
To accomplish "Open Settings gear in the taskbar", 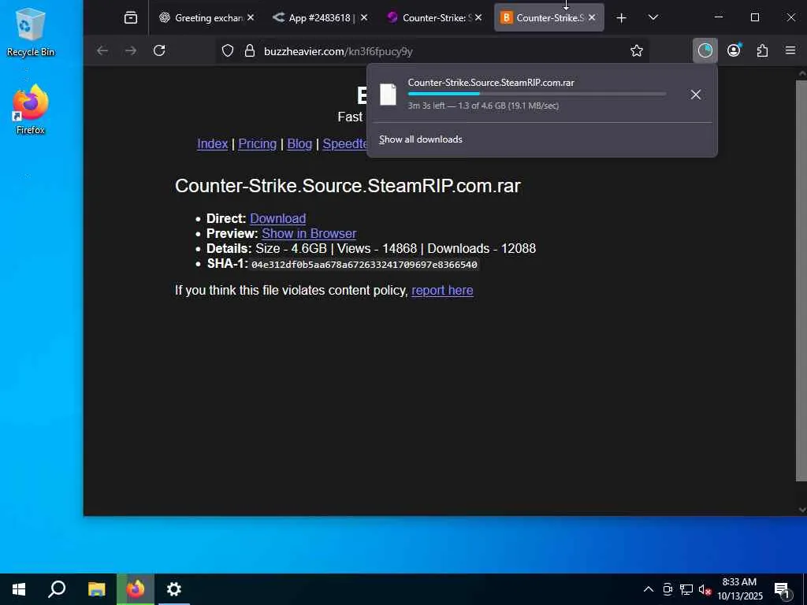I will coord(174,589).
